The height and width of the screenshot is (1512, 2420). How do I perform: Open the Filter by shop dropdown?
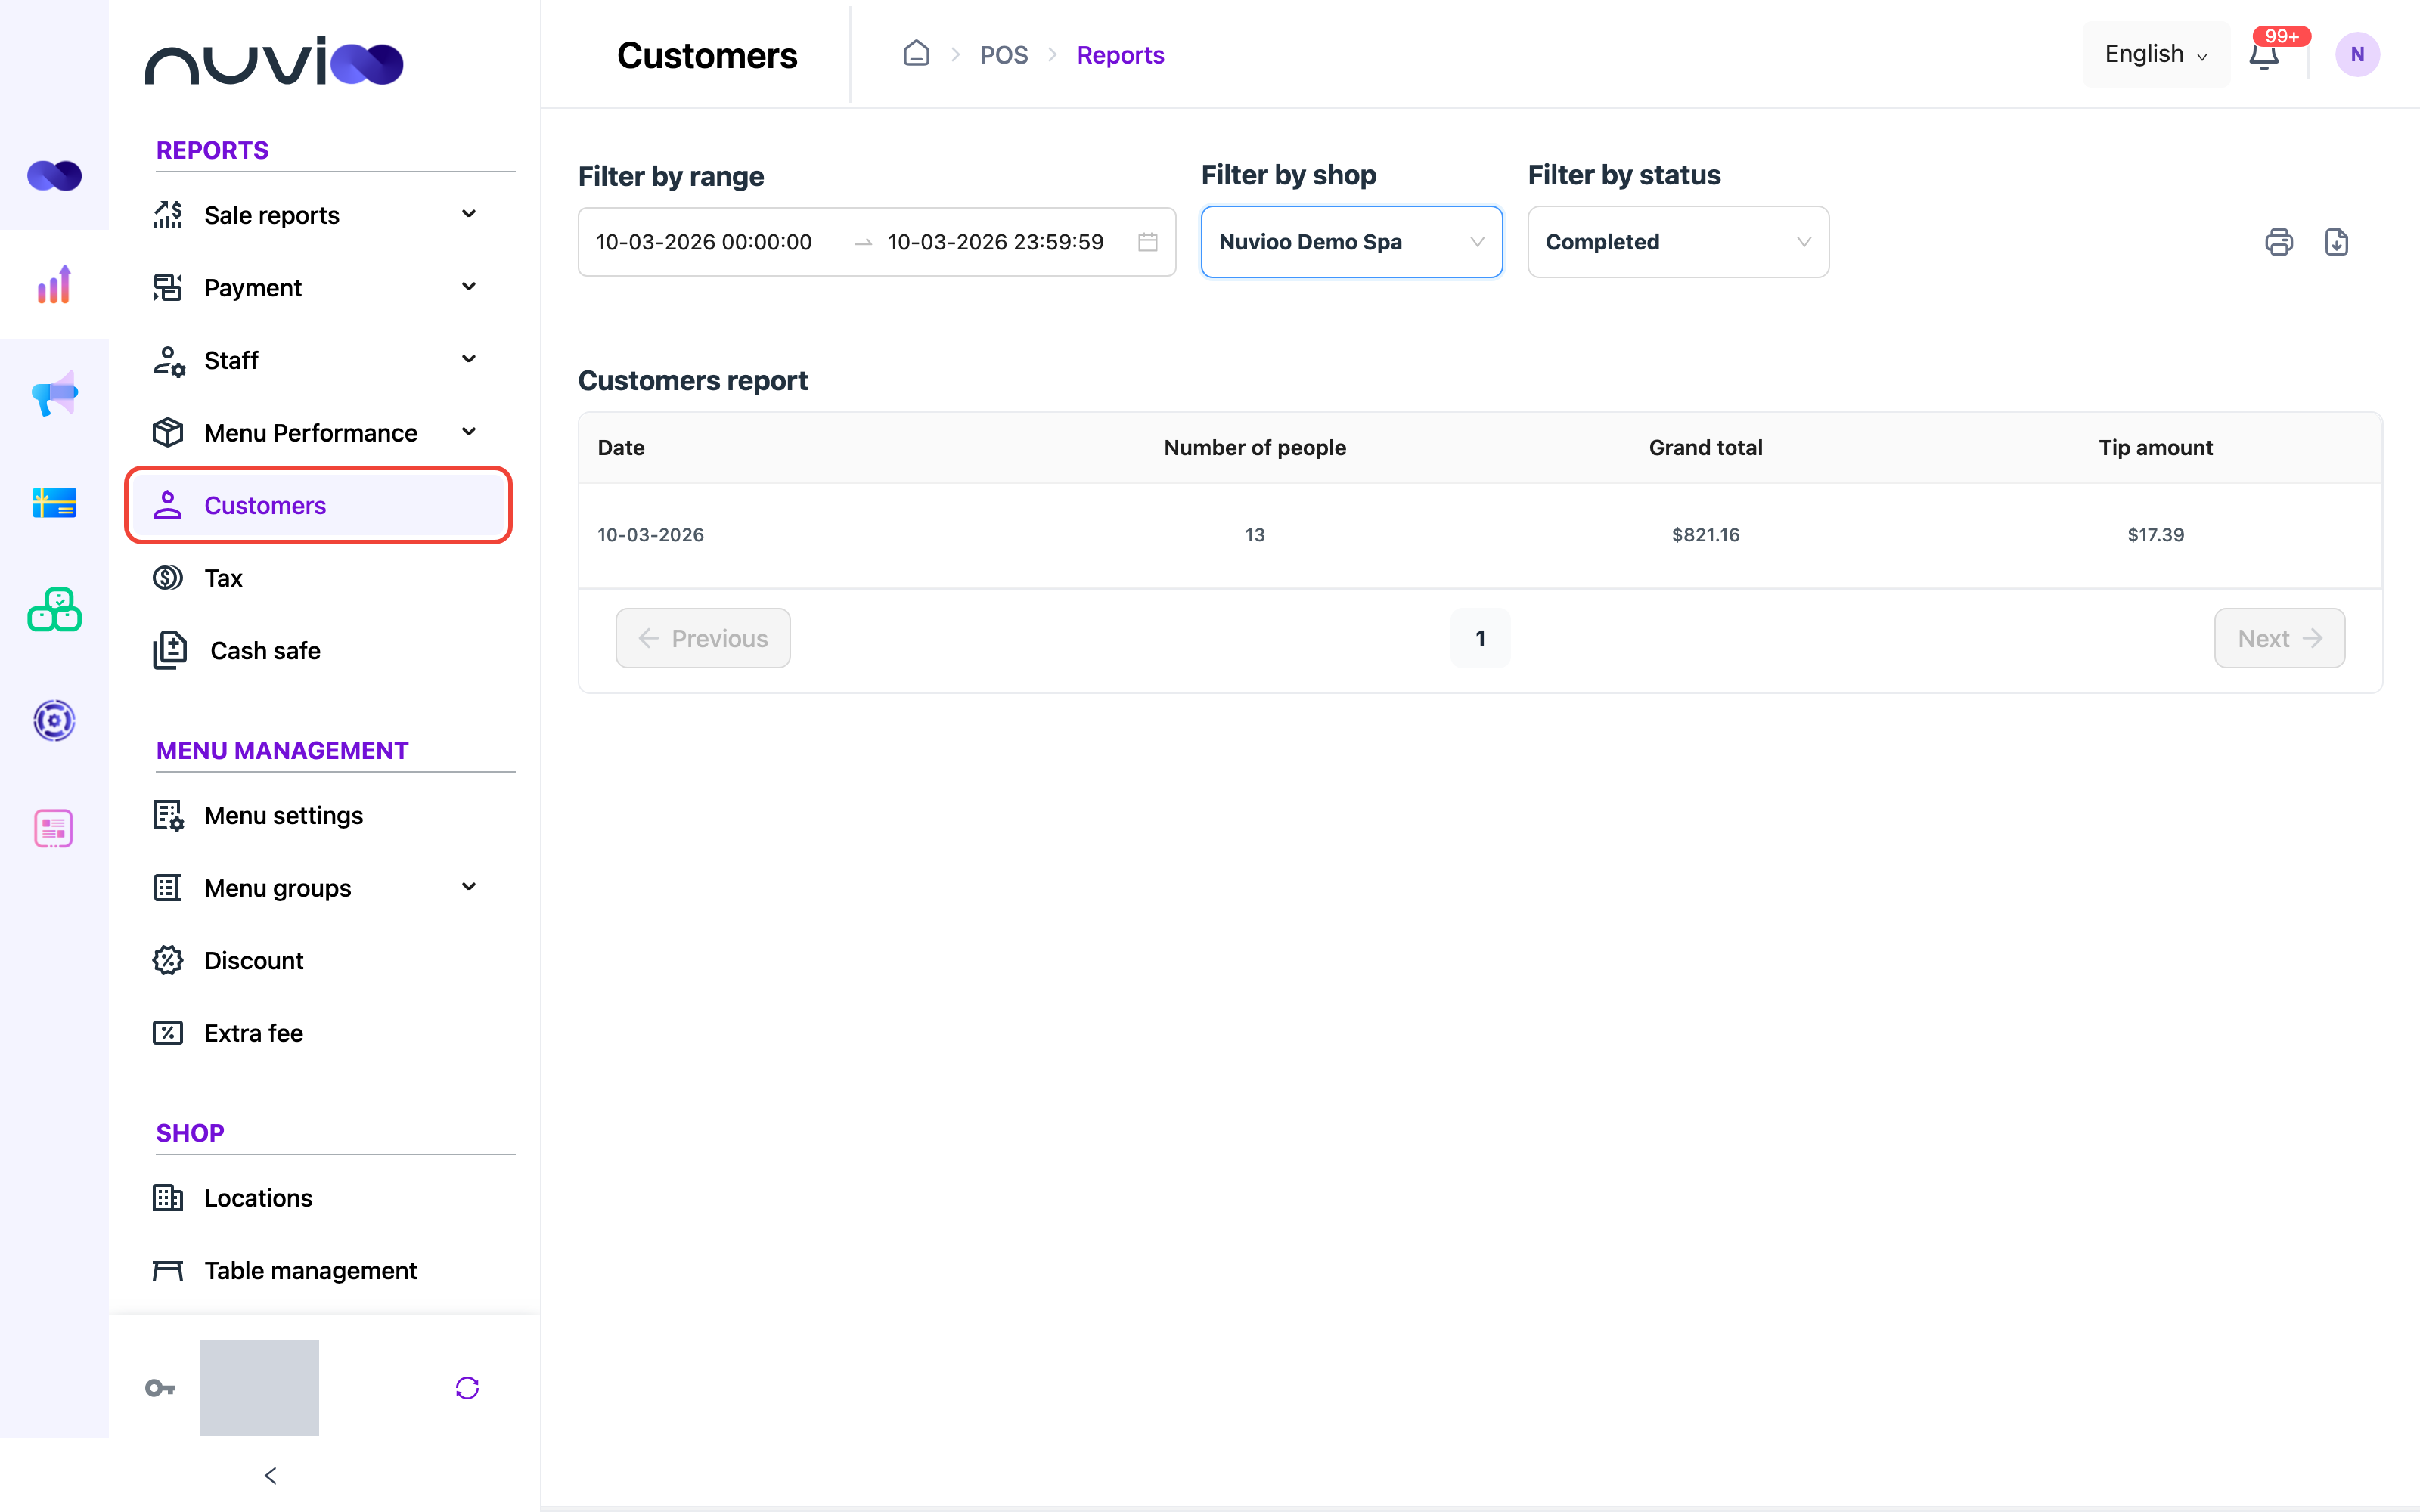(1351, 242)
